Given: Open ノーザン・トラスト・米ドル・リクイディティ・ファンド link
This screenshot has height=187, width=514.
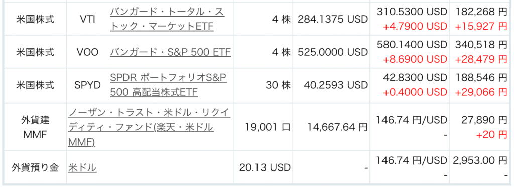Looking at the screenshot, I should (149, 127).
